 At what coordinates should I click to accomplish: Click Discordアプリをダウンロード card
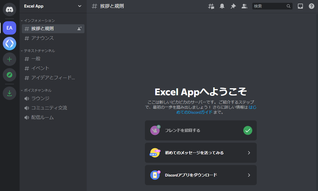(201, 175)
